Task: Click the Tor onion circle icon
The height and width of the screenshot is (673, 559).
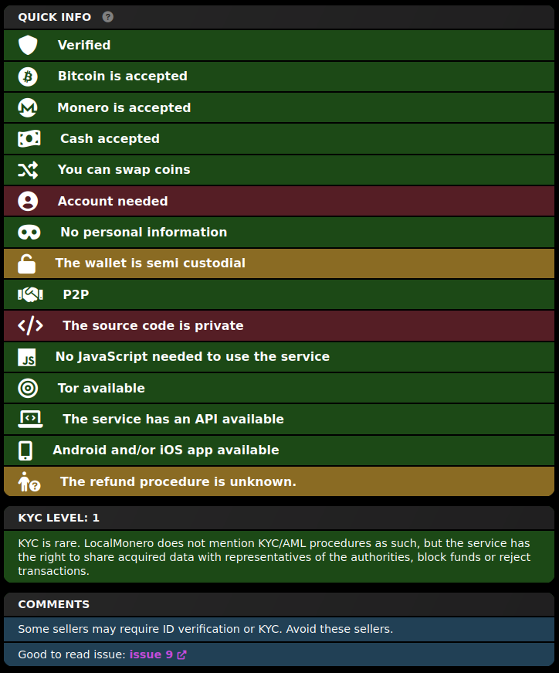Action: coord(28,388)
